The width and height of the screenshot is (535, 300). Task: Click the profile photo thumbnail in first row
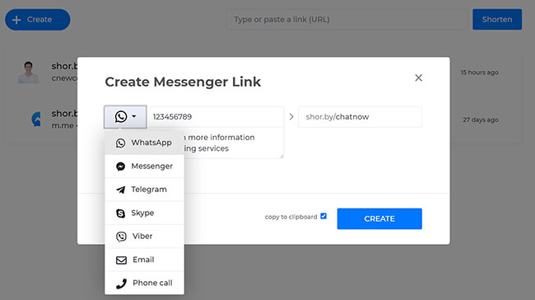(x=28, y=73)
